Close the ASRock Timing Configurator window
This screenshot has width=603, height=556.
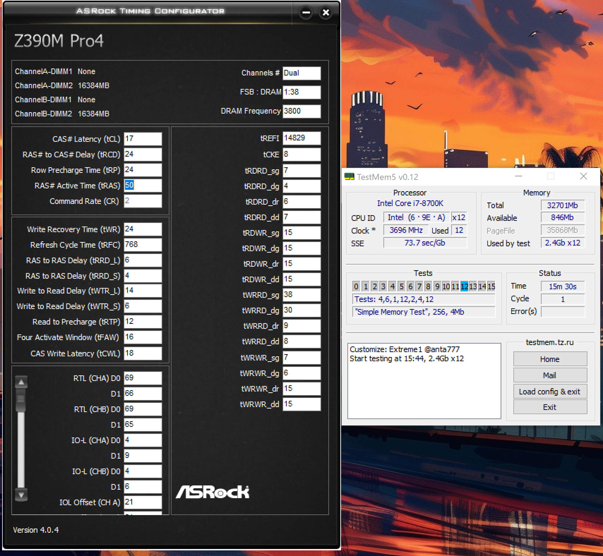[326, 13]
